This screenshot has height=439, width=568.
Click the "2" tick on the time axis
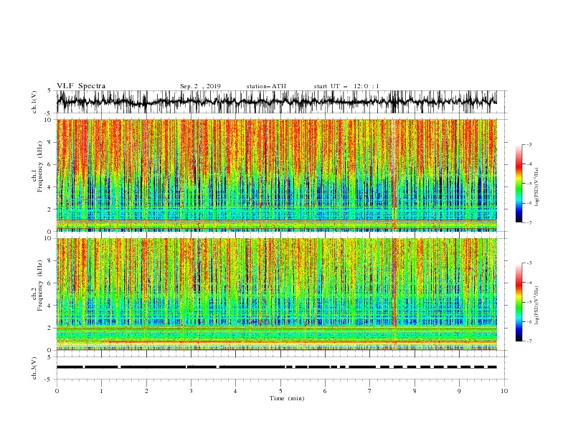pyautogui.click(x=146, y=391)
